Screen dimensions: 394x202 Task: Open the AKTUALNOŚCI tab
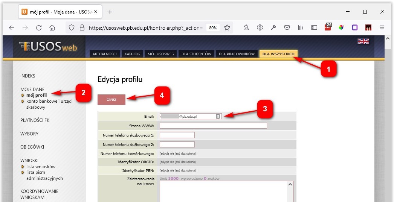point(105,54)
